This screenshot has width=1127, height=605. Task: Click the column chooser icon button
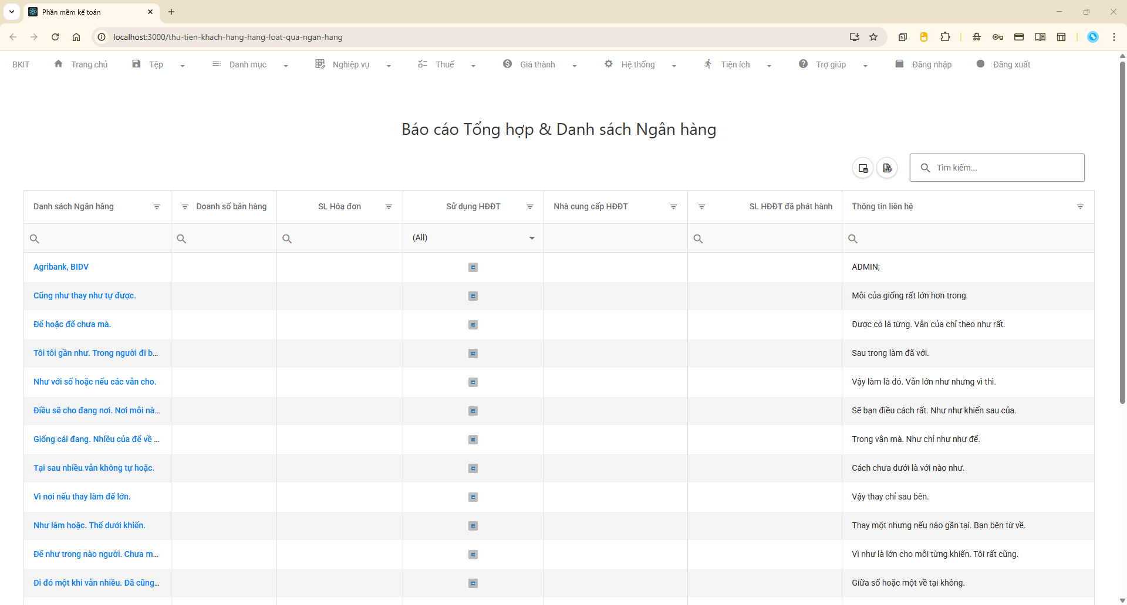coord(863,168)
